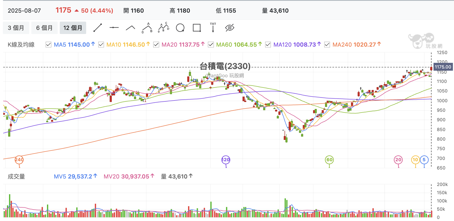Image resolution: width=454 pixels, height=221 pixels.
Task: Click the 1250 price axis label
Action: pos(442,53)
